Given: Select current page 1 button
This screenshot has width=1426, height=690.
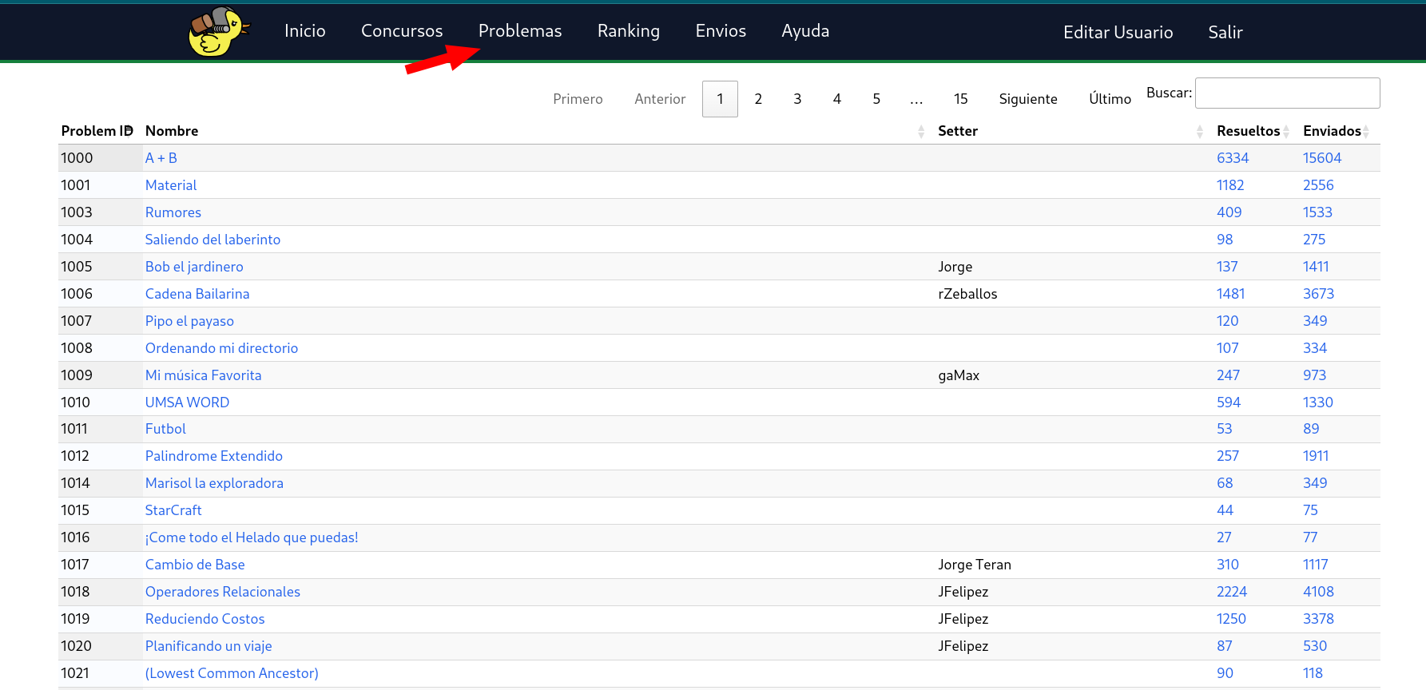Looking at the screenshot, I should point(720,99).
